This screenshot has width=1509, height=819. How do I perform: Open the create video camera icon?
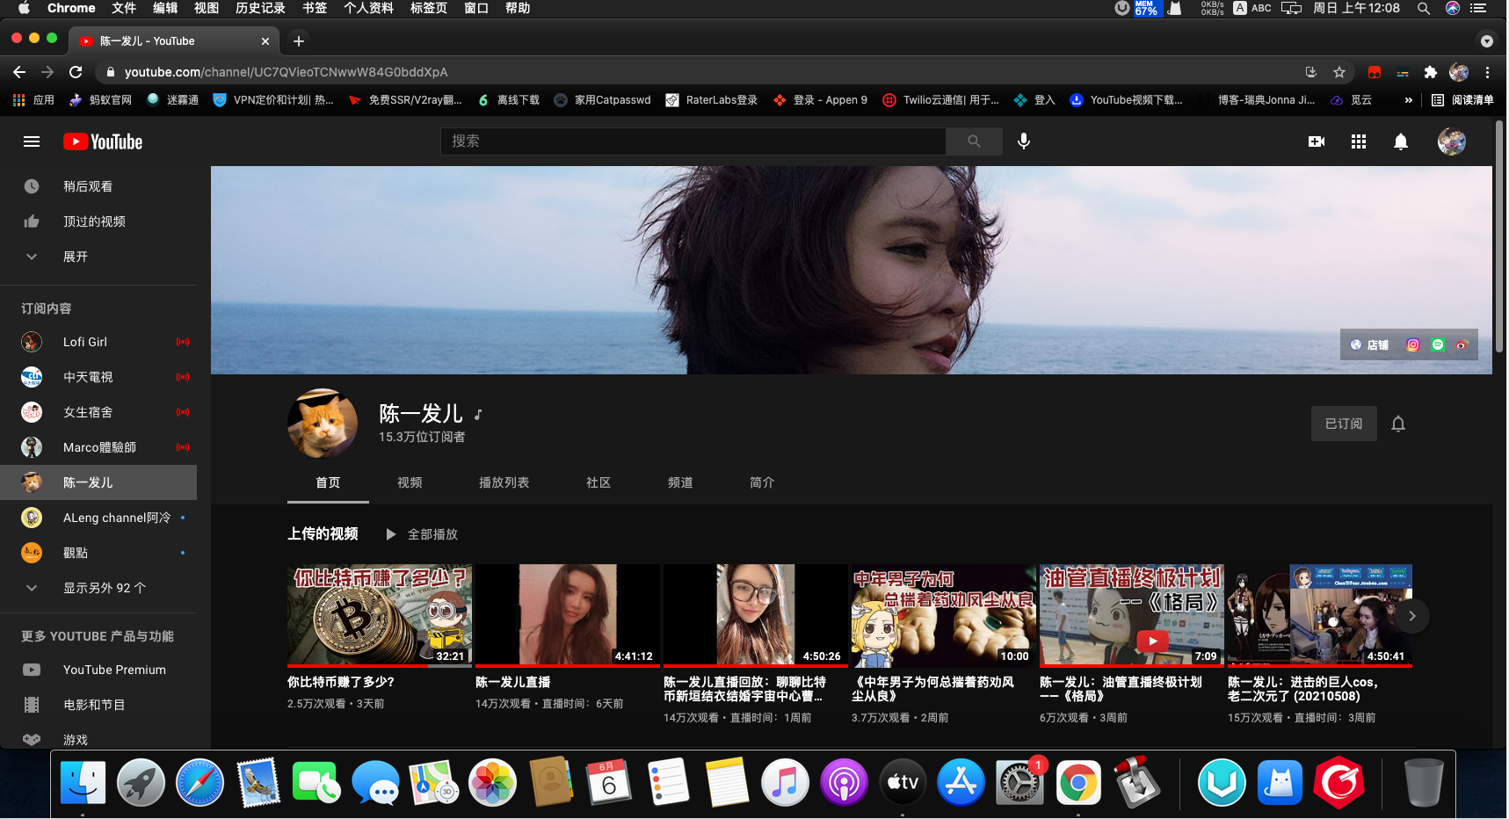coord(1317,141)
